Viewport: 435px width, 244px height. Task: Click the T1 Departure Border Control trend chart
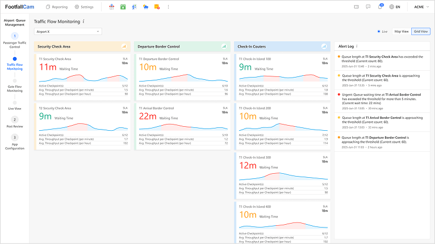tap(183, 78)
